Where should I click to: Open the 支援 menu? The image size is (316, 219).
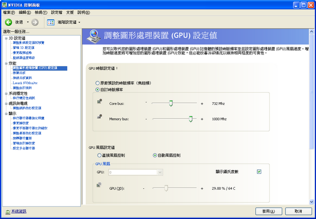click(x=70, y=12)
